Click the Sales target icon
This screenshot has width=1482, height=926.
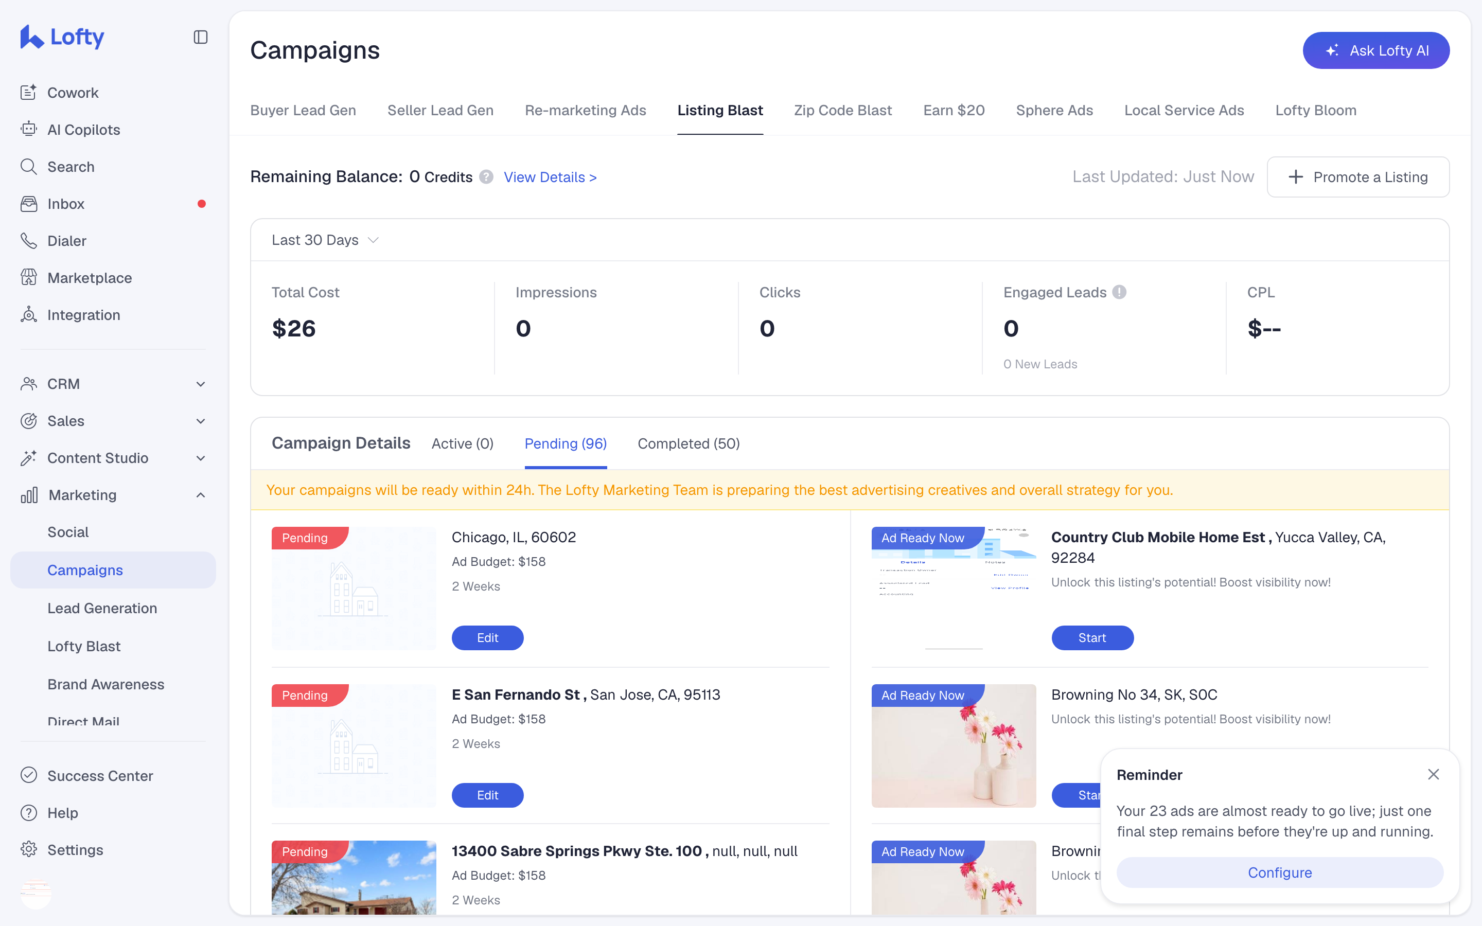(x=28, y=421)
